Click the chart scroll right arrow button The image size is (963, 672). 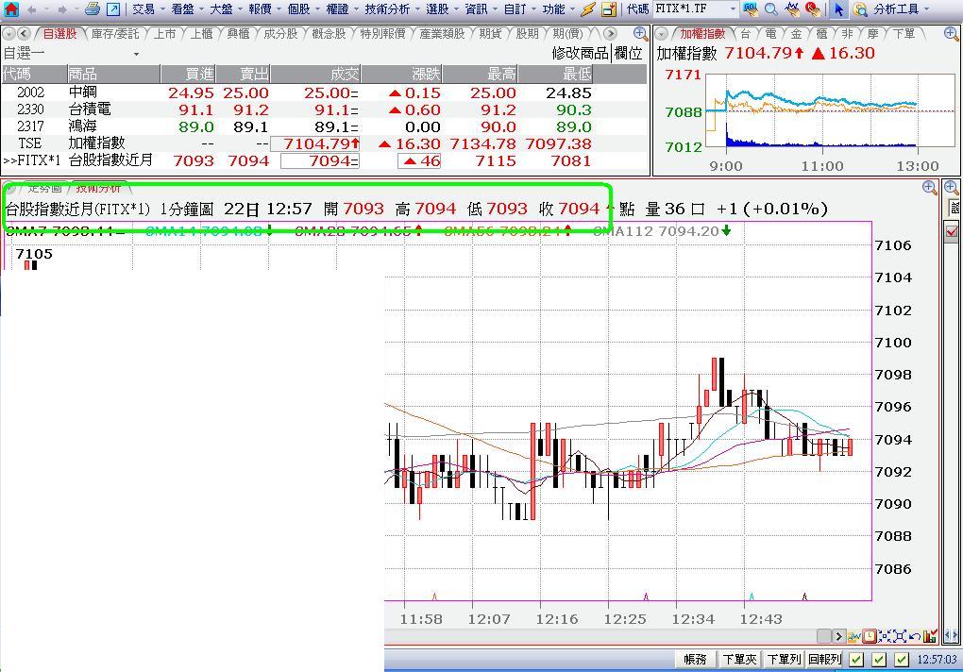(838, 636)
